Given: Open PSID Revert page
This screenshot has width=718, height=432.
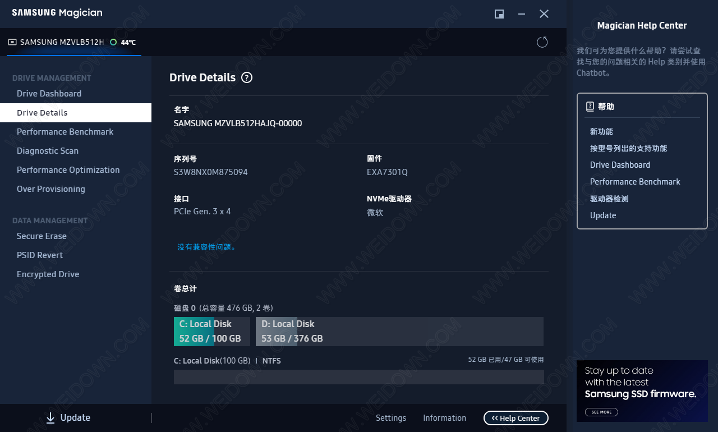Looking at the screenshot, I should [40, 255].
